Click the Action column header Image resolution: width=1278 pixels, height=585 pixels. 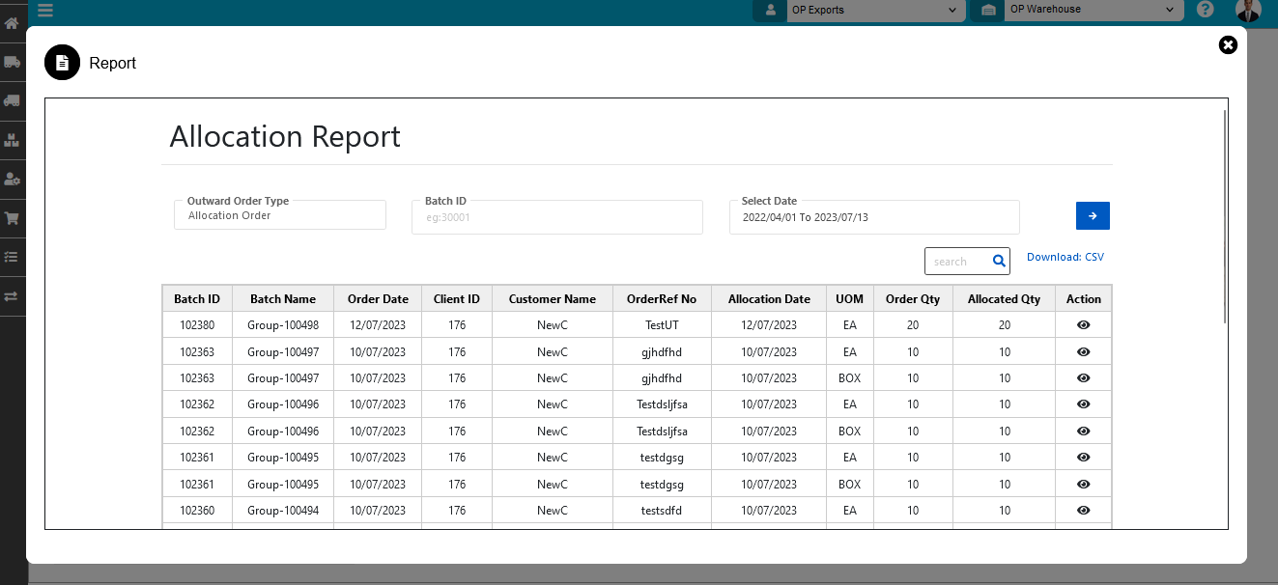pos(1084,299)
